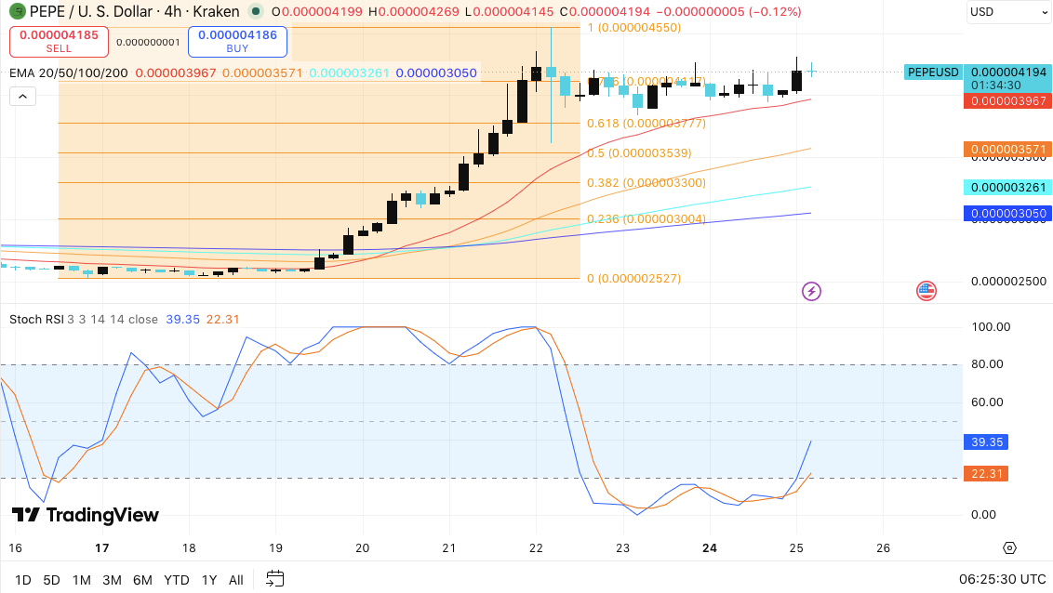Select the 5D time range
This screenshot has width=1053, height=593.
(52, 580)
